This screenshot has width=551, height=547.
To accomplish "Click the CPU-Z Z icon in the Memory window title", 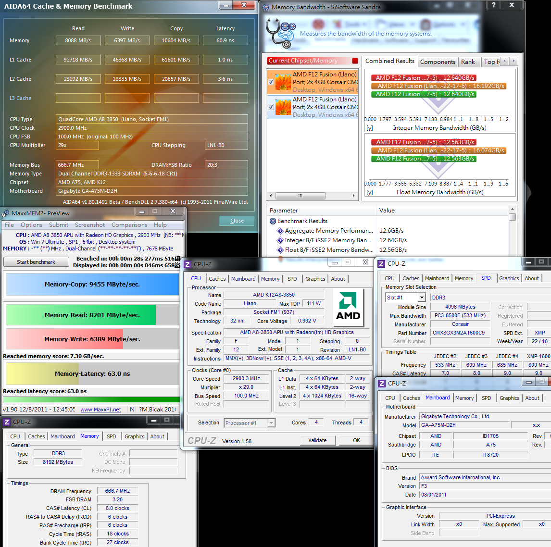I will (x=7, y=422).
